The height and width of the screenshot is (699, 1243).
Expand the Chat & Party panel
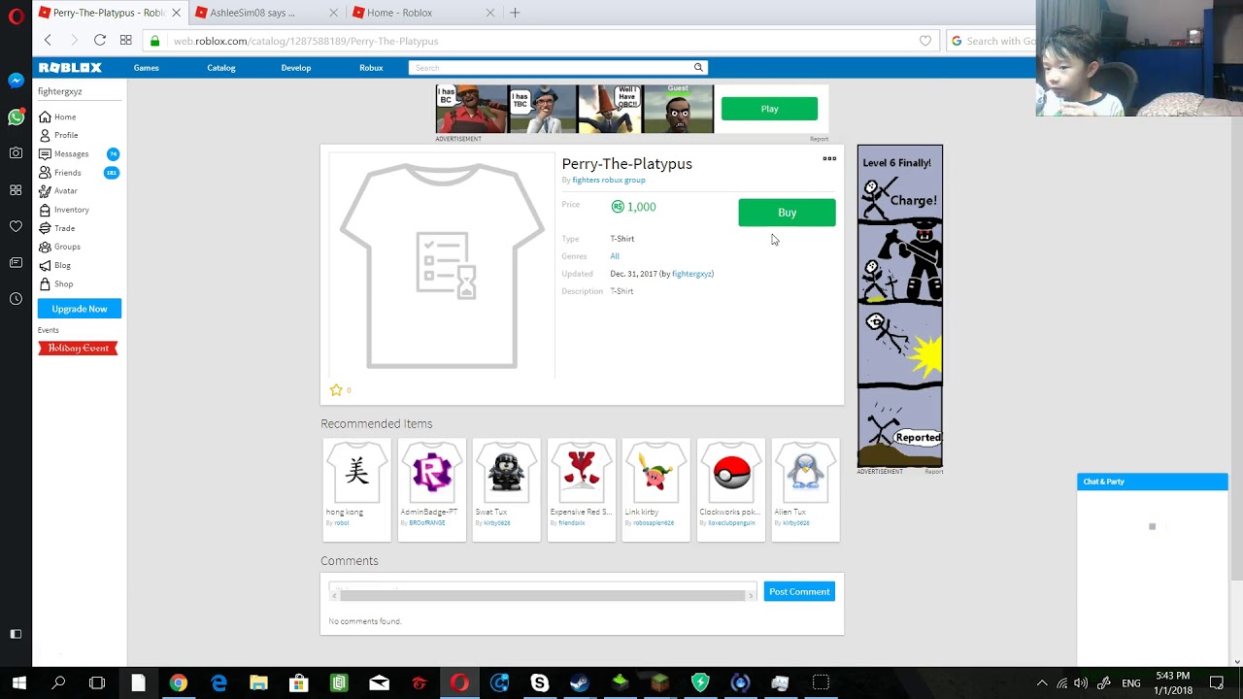click(1152, 482)
